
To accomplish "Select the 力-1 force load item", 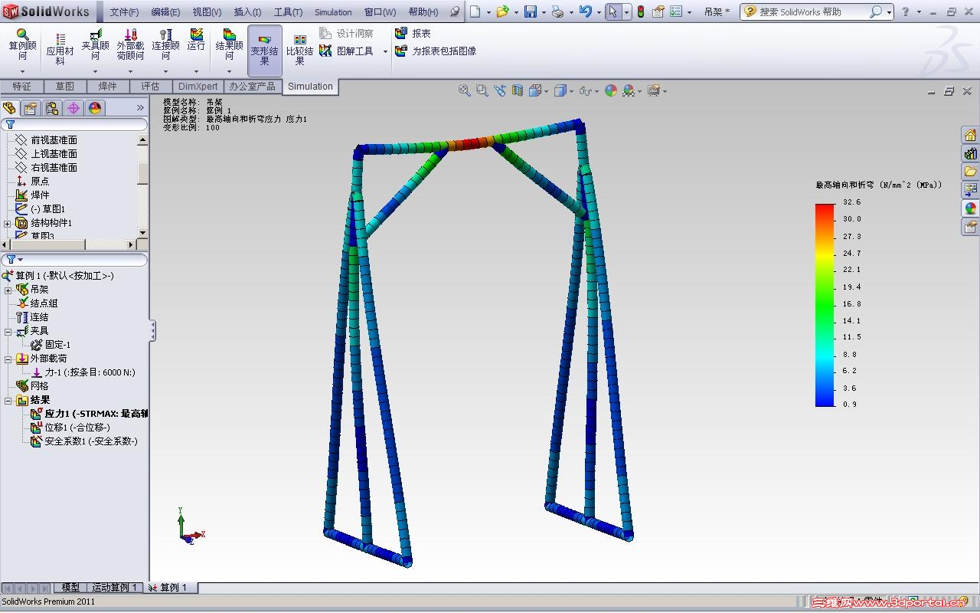I will coord(83,372).
